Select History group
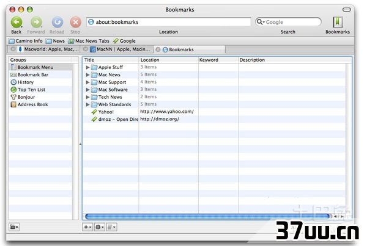 40,82
